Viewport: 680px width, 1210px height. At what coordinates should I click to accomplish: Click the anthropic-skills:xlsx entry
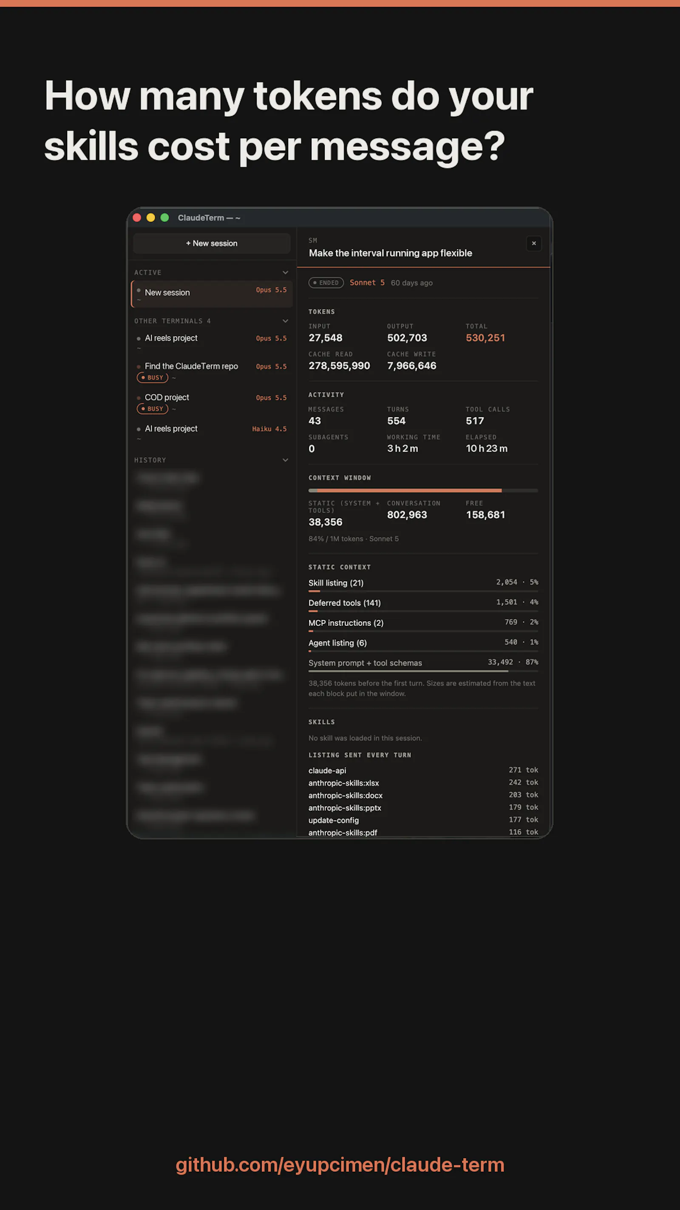click(x=423, y=783)
